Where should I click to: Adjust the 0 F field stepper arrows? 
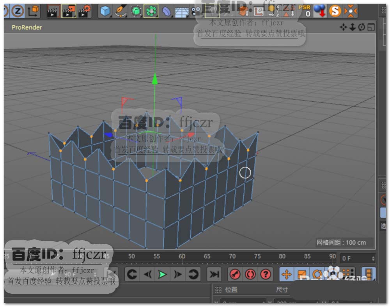373,258
